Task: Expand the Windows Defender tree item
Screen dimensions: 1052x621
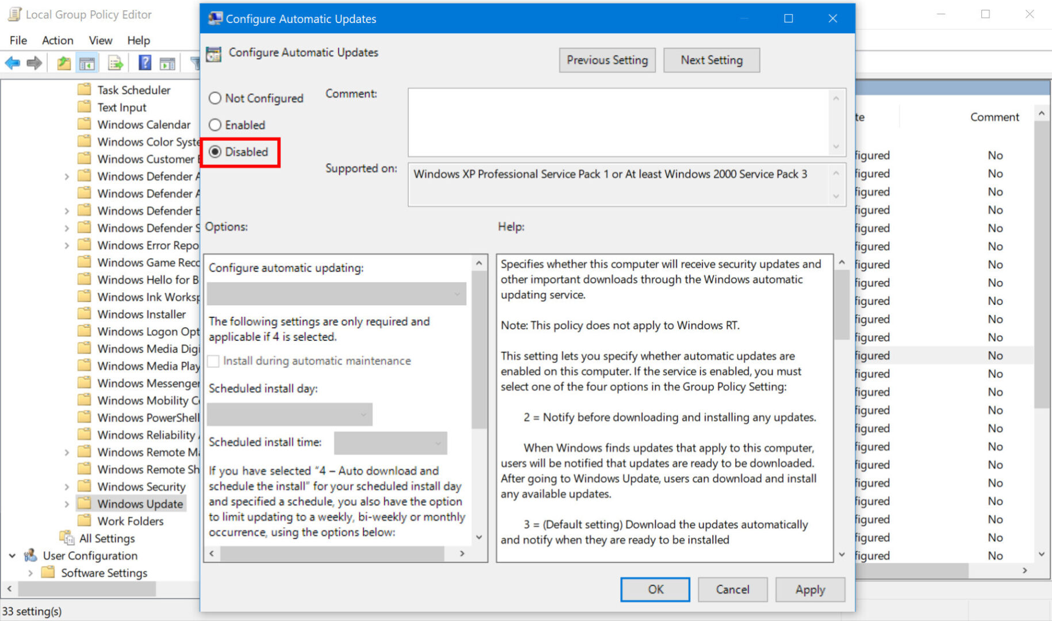Action: tap(67, 177)
